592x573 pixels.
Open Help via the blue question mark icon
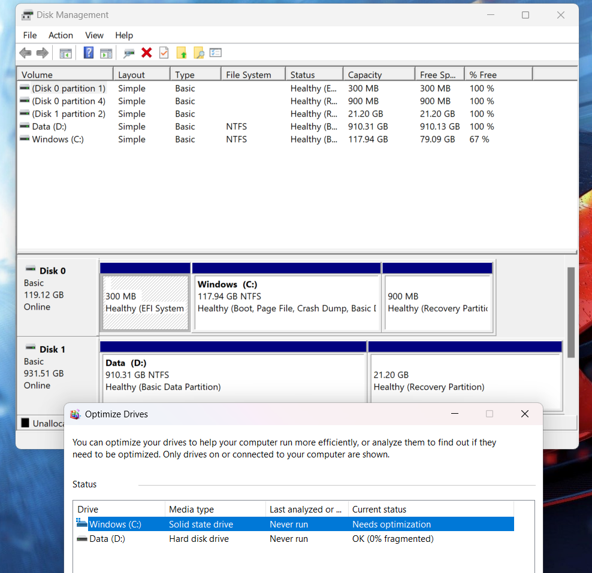click(x=88, y=53)
